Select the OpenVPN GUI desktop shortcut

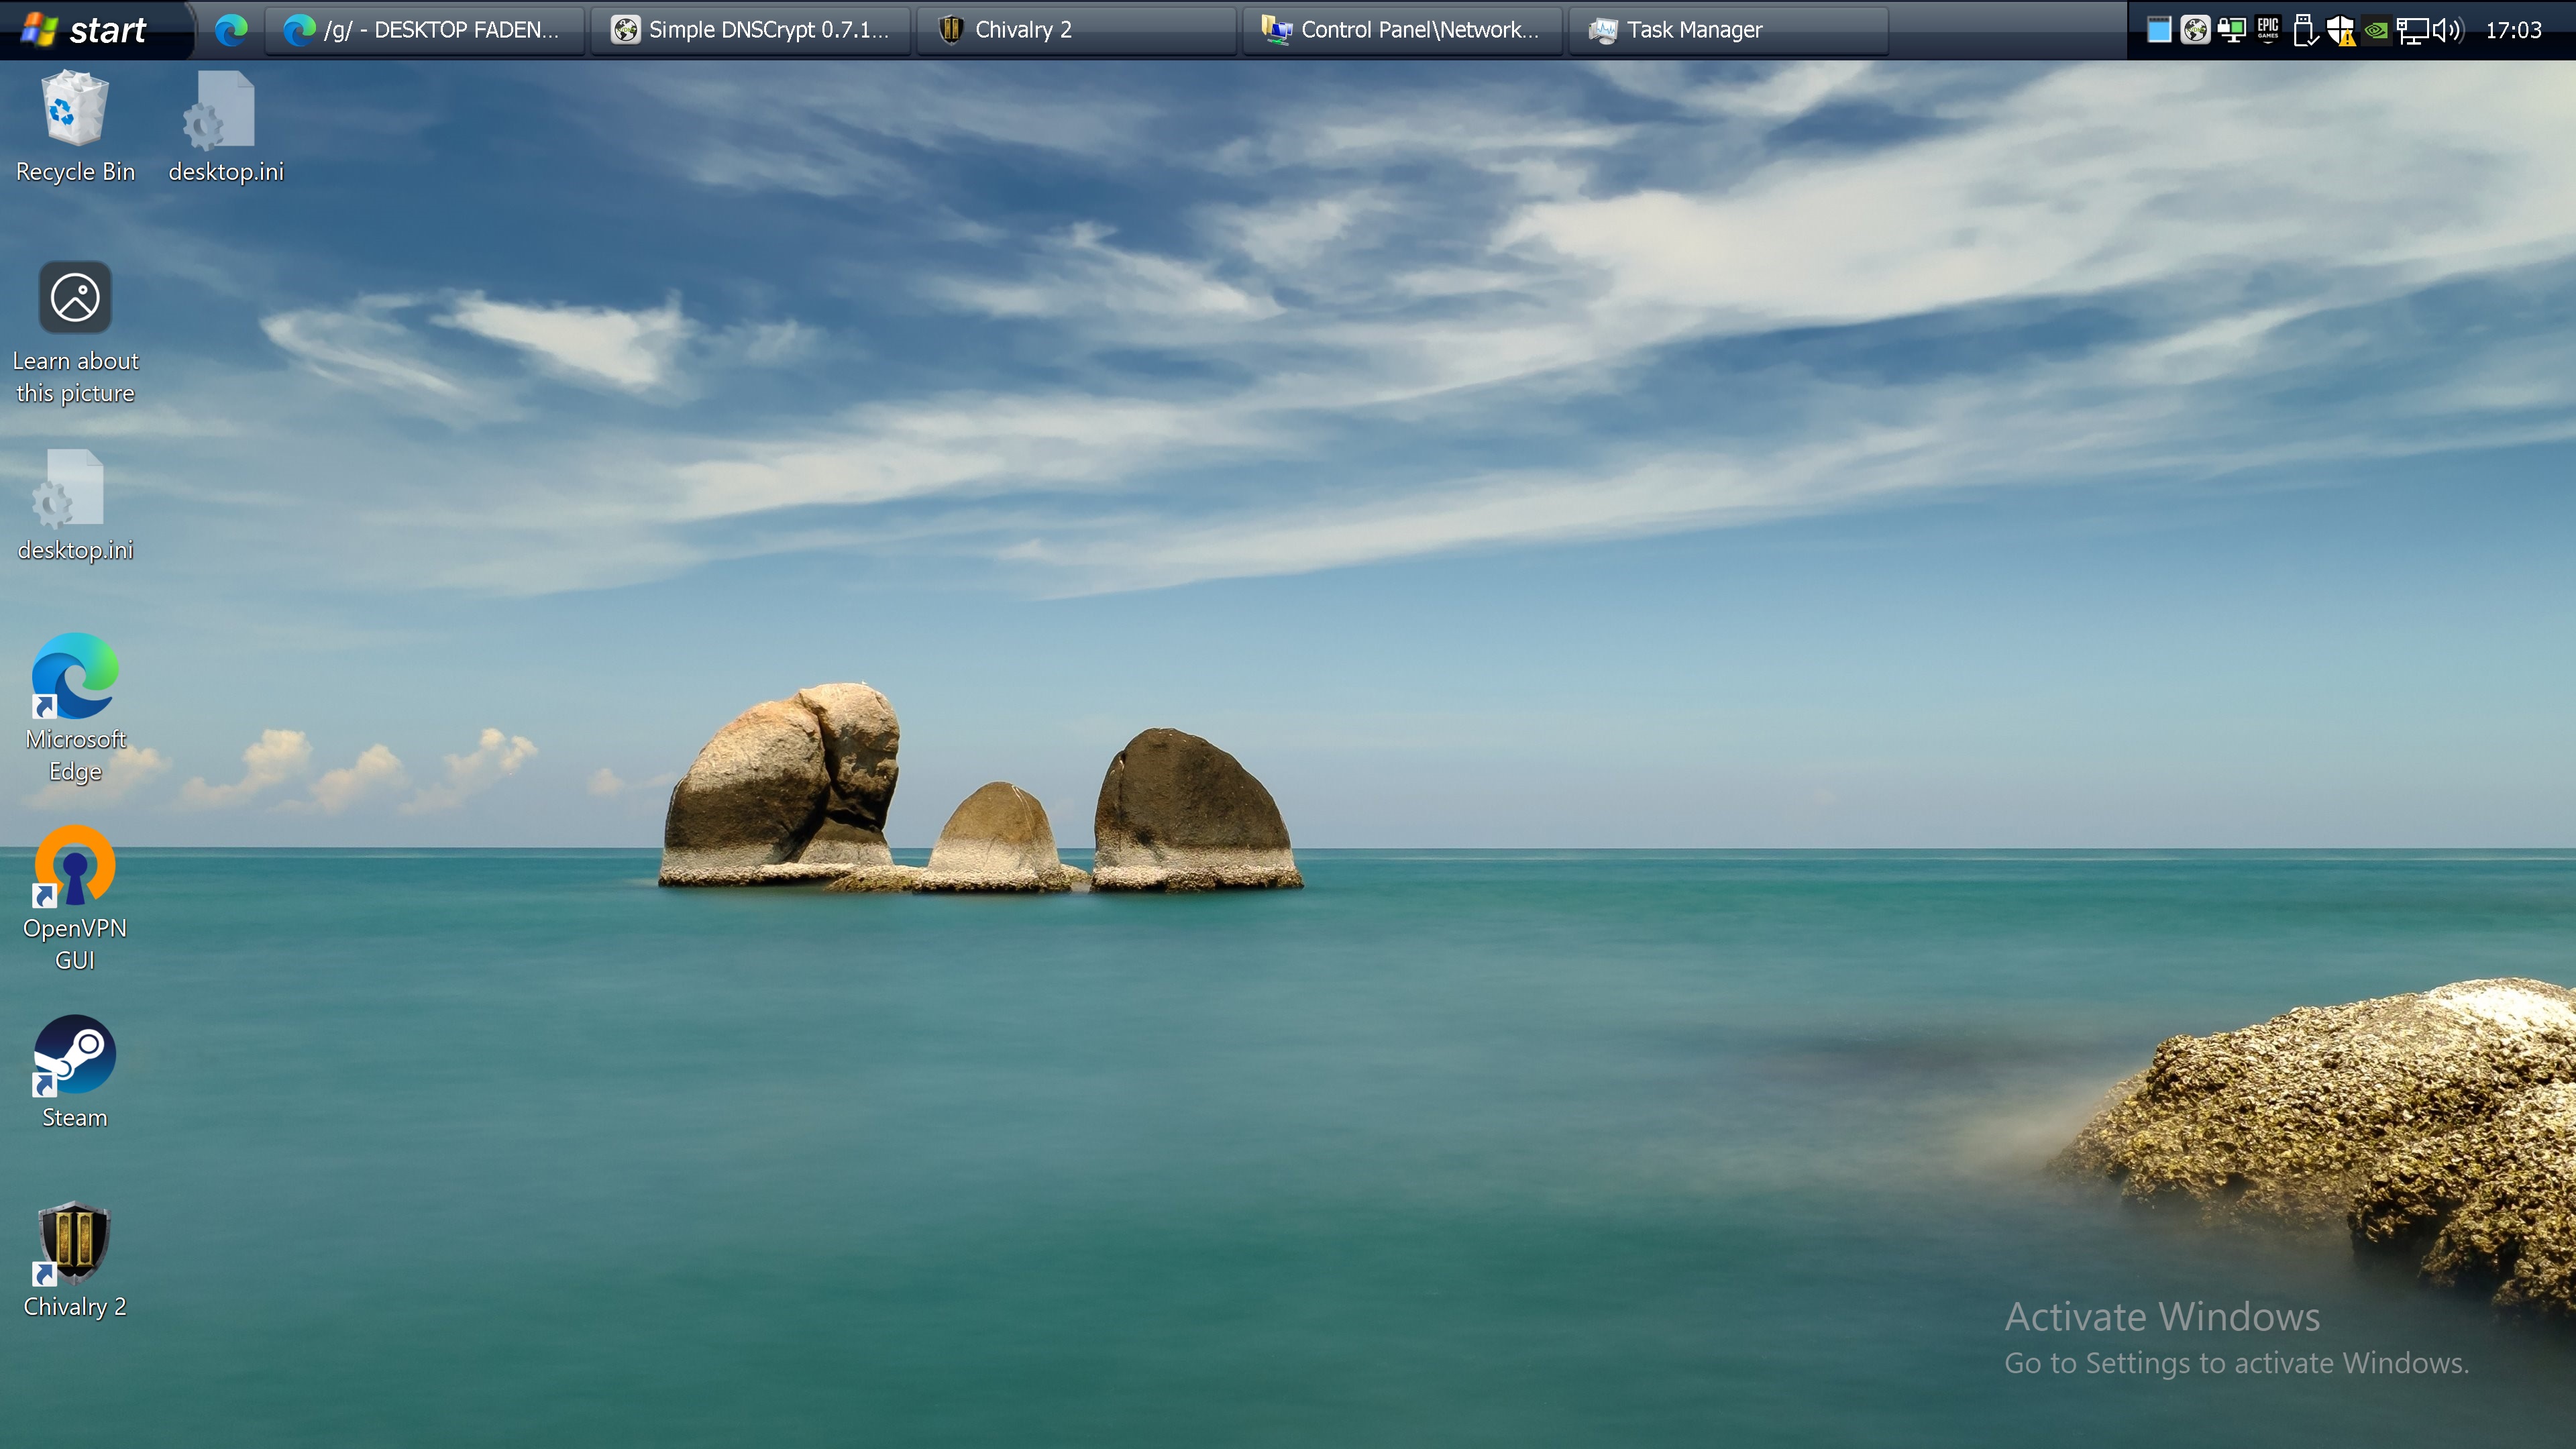click(x=75, y=899)
